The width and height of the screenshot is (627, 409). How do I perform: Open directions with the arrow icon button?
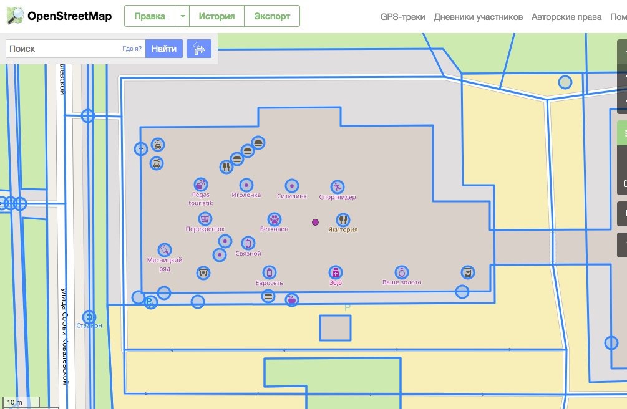[199, 49]
